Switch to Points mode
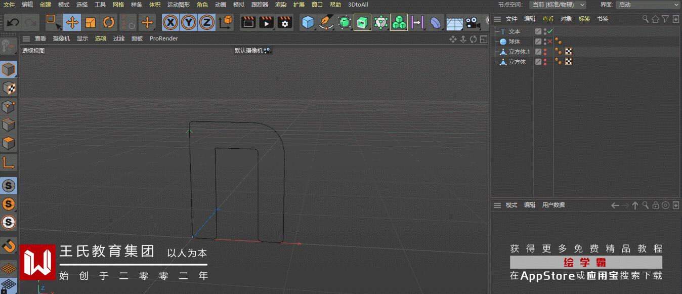The height and width of the screenshot is (294, 682). (9, 107)
